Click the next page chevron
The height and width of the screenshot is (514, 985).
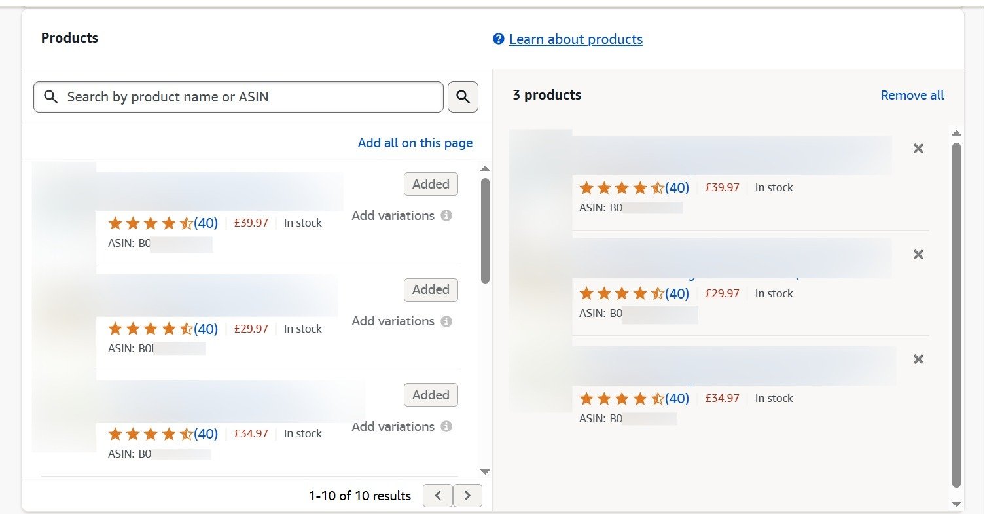coord(467,496)
